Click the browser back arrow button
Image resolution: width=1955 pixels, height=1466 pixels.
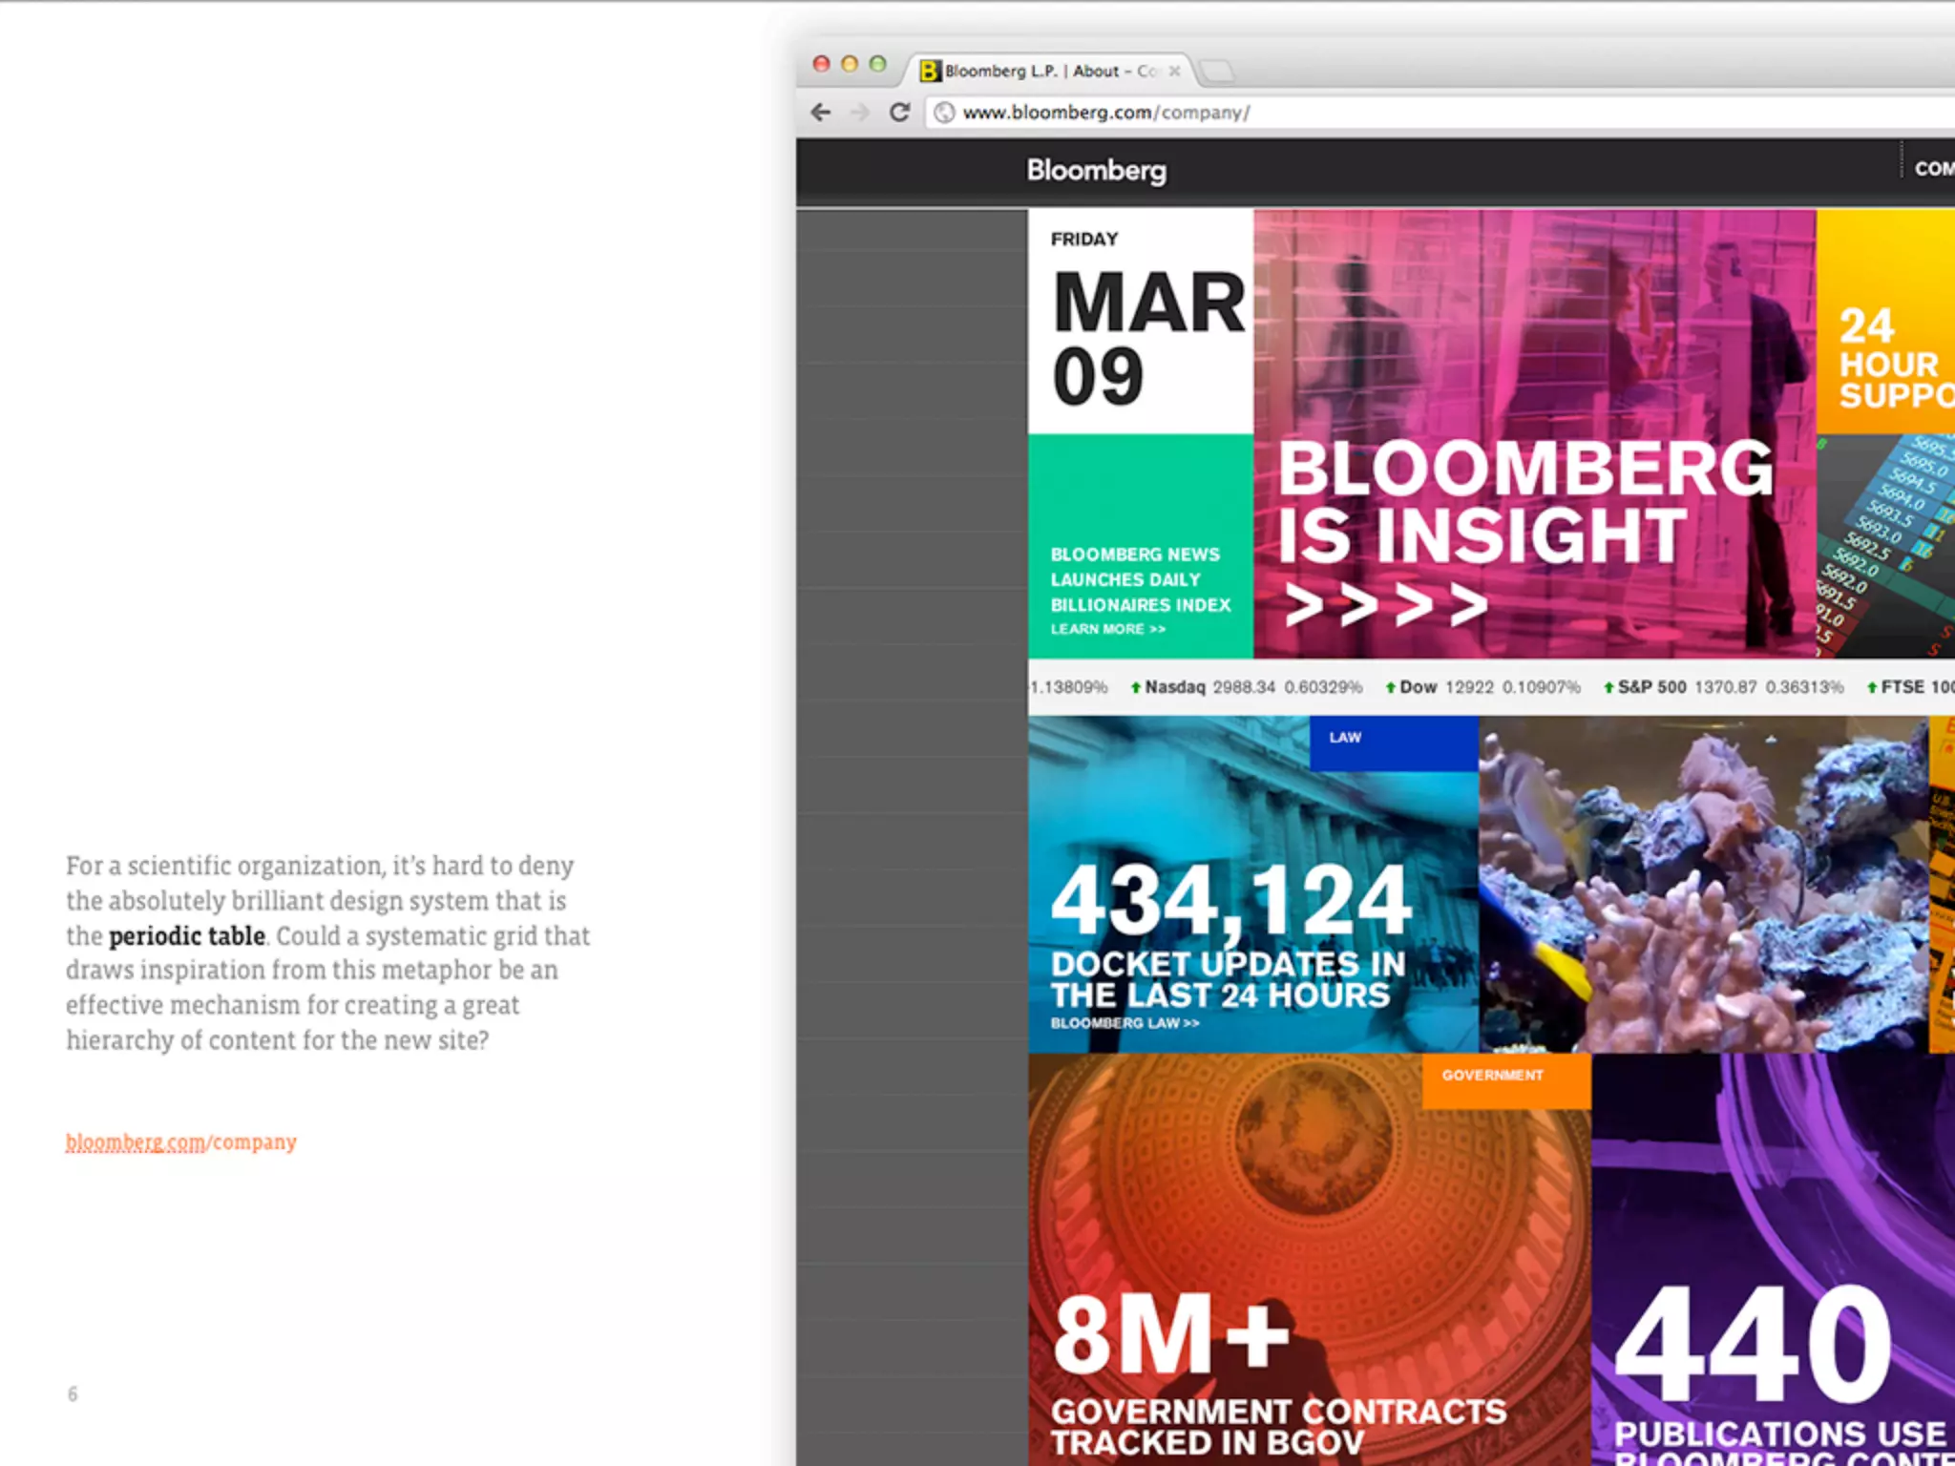821,113
